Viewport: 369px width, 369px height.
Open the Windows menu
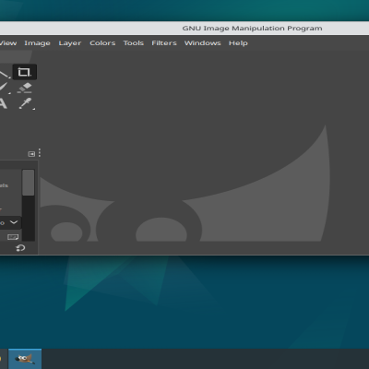(x=202, y=43)
